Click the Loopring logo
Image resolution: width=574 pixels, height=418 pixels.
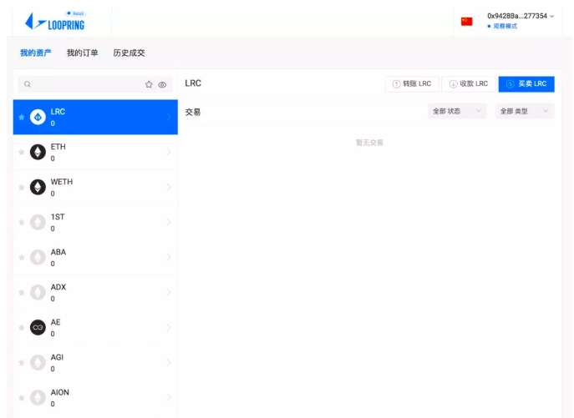[x=55, y=21]
